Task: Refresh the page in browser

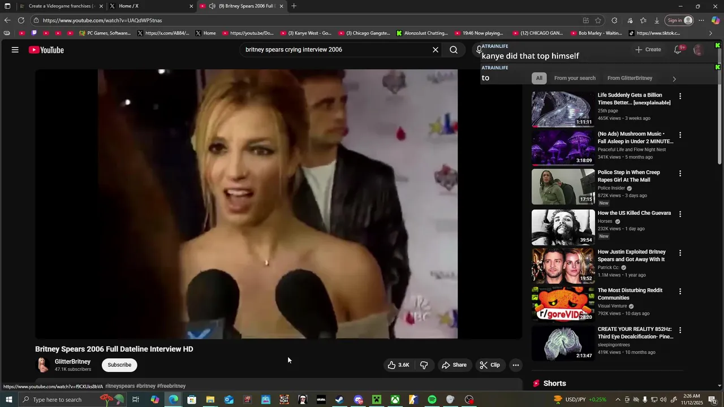Action: click(x=21, y=20)
